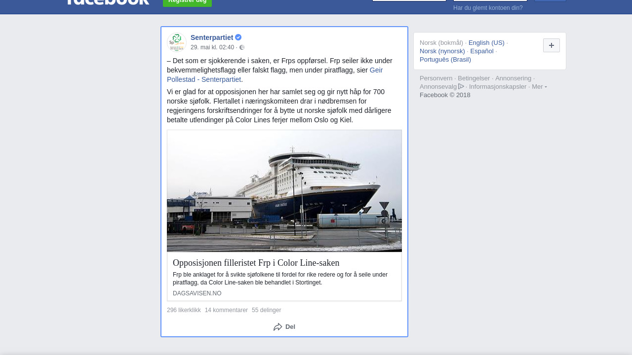632x355 pixels.
Task: Open Annonsering footer link
Action: 513,78
